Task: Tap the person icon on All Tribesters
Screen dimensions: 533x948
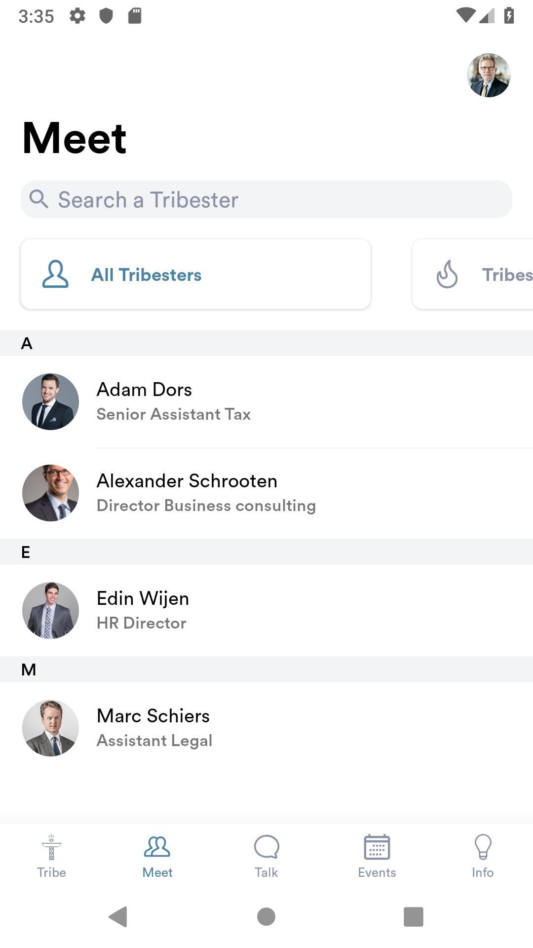Action: [x=55, y=274]
